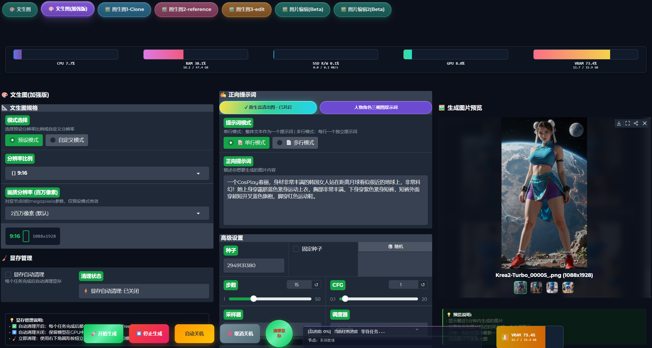Open preview image in fullscreen
Screen dimensions: 652x348
pos(627,123)
